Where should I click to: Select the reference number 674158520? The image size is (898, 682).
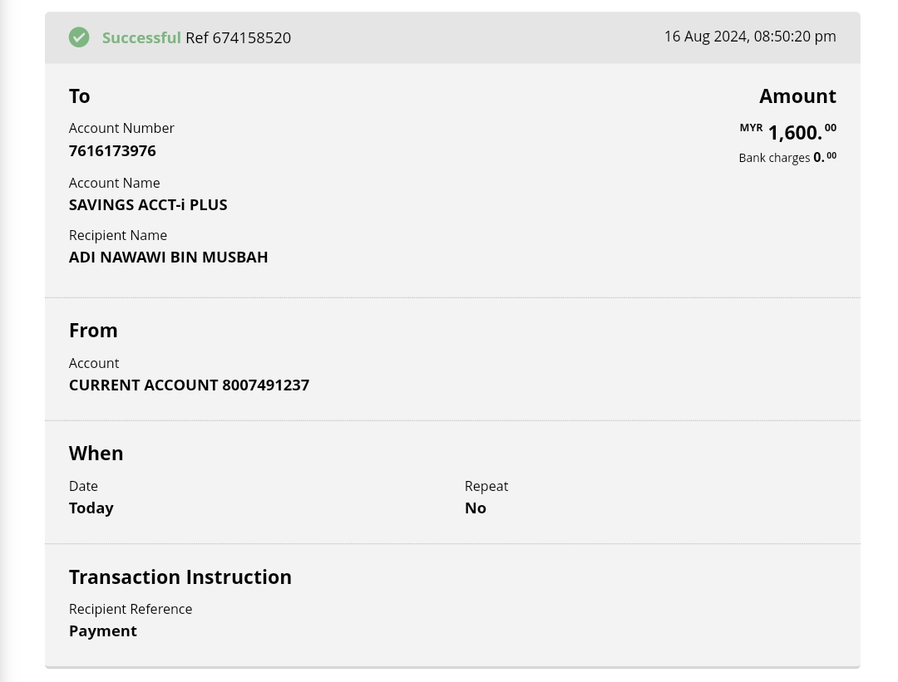coord(251,38)
